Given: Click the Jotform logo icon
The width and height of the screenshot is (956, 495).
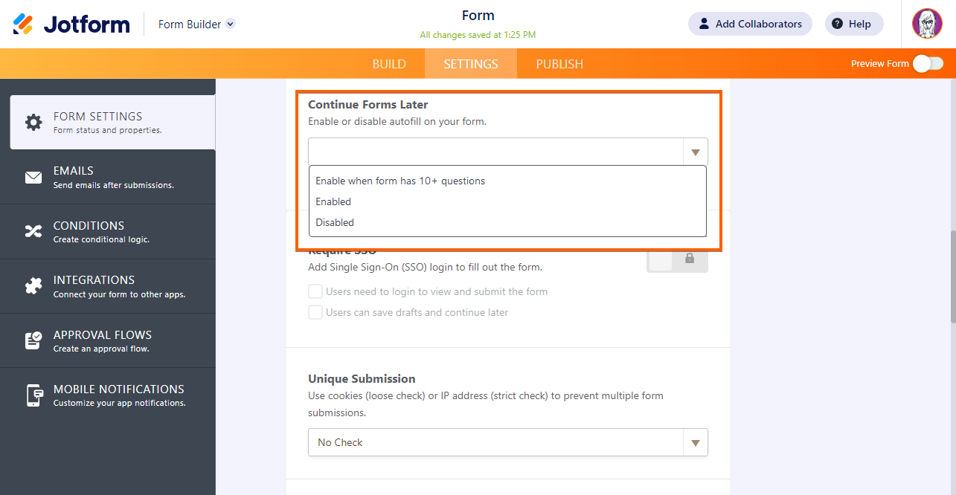Looking at the screenshot, I should click(x=23, y=24).
